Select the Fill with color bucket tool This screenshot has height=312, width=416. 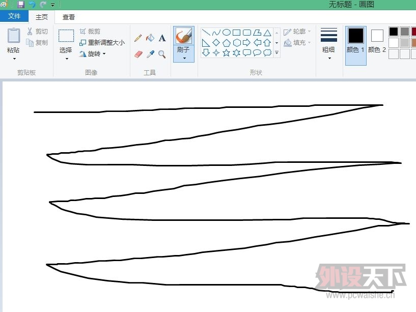(x=150, y=38)
